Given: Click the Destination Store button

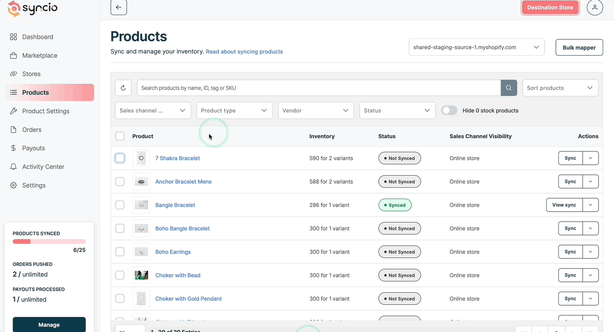Looking at the screenshot, I should [x=550, y=8].
